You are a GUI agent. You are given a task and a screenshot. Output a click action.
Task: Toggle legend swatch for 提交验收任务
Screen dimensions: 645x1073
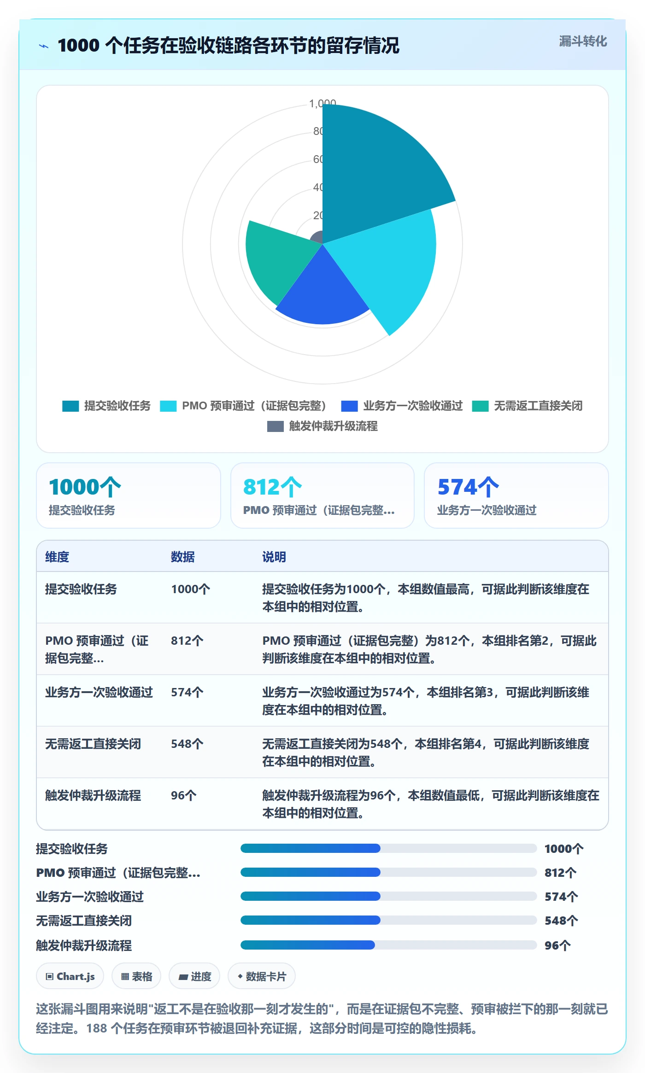70,406
